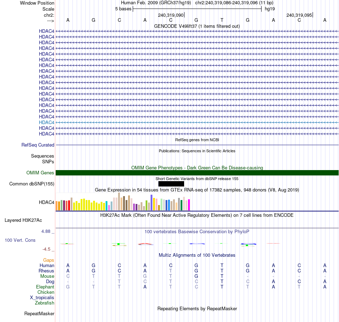
Task: Click the 4.88 PhyloP upper scale value
Action: (x=46, y=231)
